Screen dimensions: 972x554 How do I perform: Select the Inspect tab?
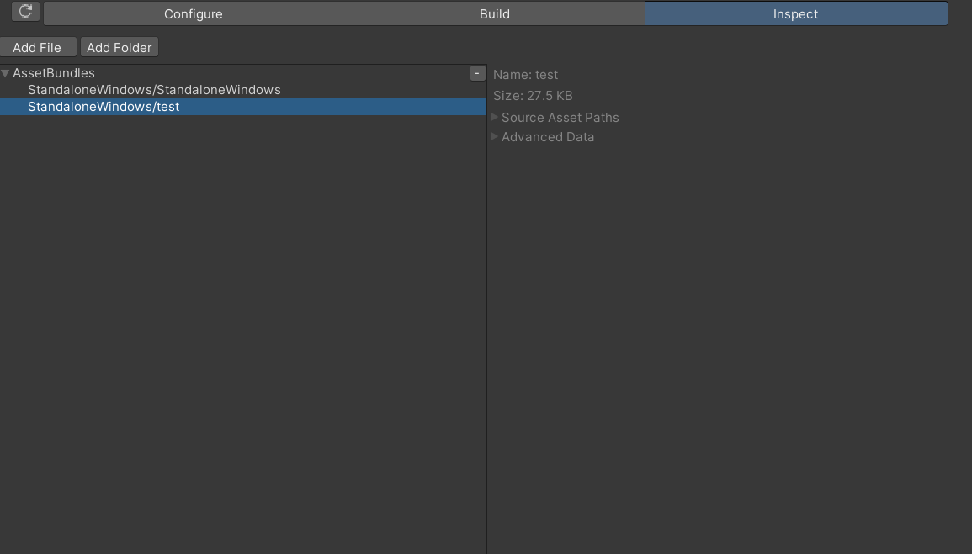point(795,13)
